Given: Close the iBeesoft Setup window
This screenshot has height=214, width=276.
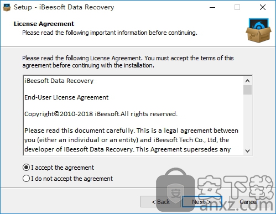Looking at the screenshot, I should click(x=263, y=7).
